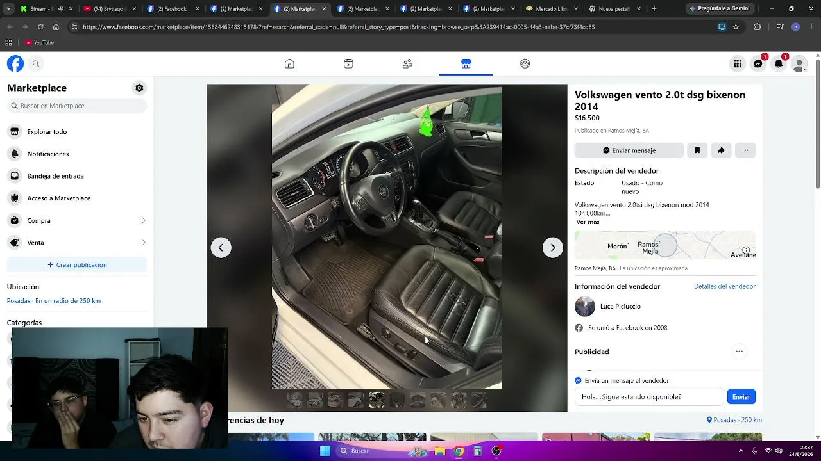
Task: Open the Facebook search magnifier
Action: point(36,63)
